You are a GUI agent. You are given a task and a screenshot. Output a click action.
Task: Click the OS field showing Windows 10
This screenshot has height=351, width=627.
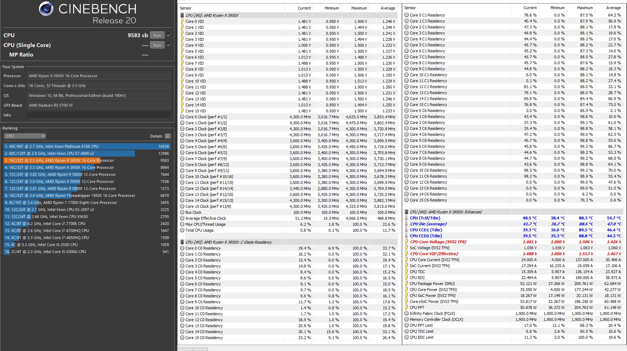click(x=99, y=95)
